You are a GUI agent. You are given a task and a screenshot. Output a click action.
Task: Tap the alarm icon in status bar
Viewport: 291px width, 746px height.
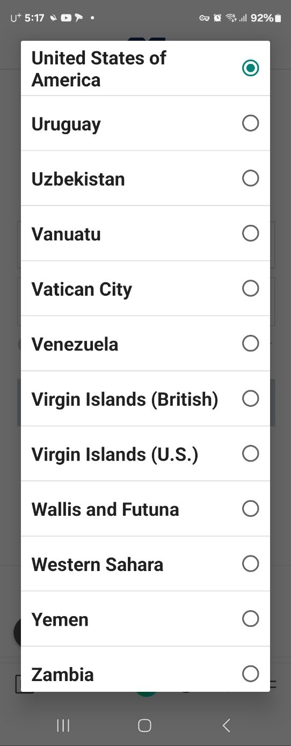[x=217, y=18]
